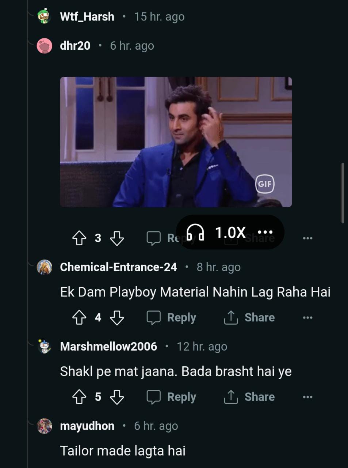This screenshot has height=468, width=348.
Task: Change the 1.0X playback speed
Action: point(230,233)
